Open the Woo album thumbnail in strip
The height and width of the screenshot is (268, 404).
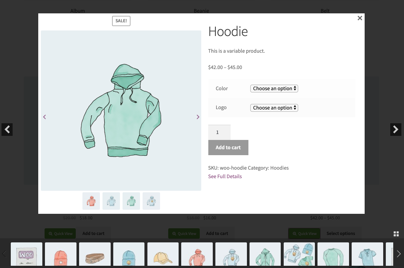[x=26, y=255]
